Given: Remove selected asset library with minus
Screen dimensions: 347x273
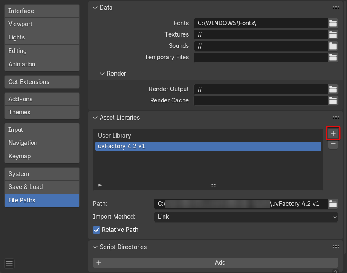Looking at the screenshot, I should click(333, 144).
